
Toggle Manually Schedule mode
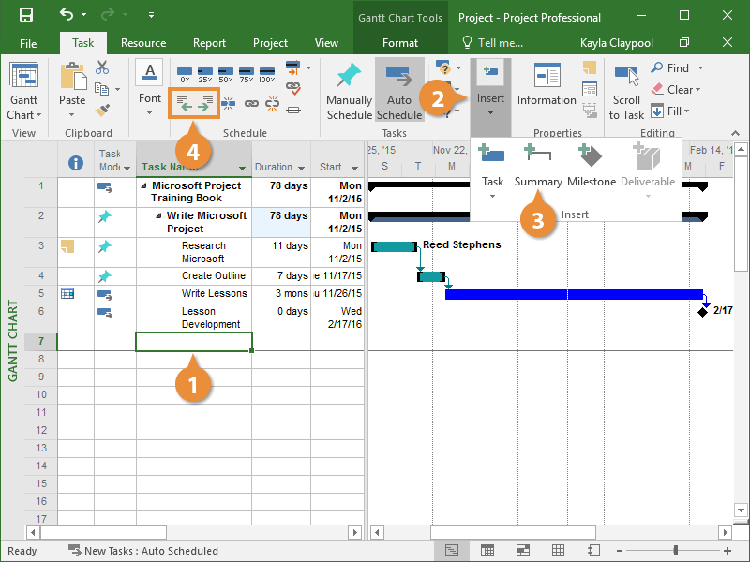tap(349, 91)
